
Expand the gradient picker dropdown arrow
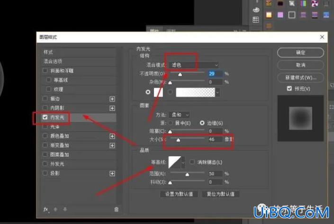[x=217, y=93]
